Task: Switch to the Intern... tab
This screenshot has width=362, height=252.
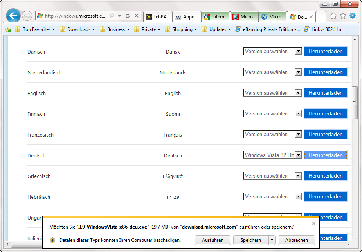Action: 216,17
